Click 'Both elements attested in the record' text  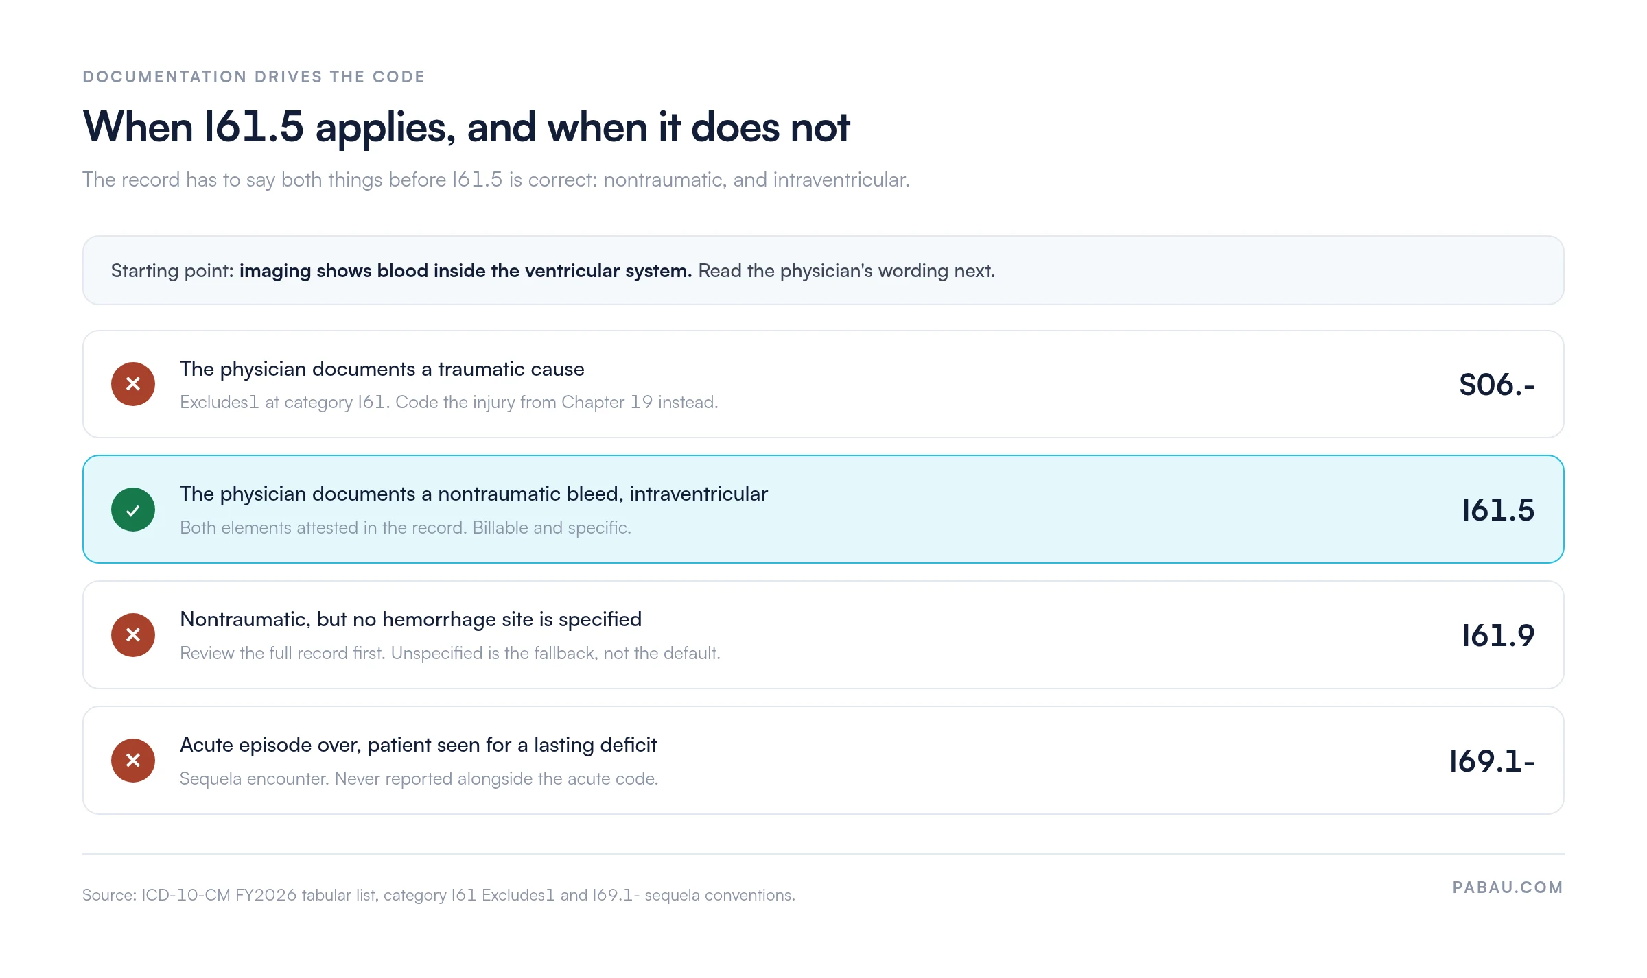click(323, 527)
